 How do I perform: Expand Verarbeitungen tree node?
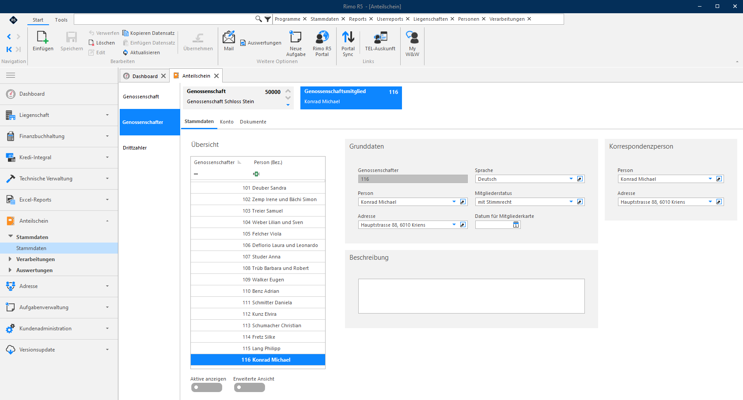(10, 259)
